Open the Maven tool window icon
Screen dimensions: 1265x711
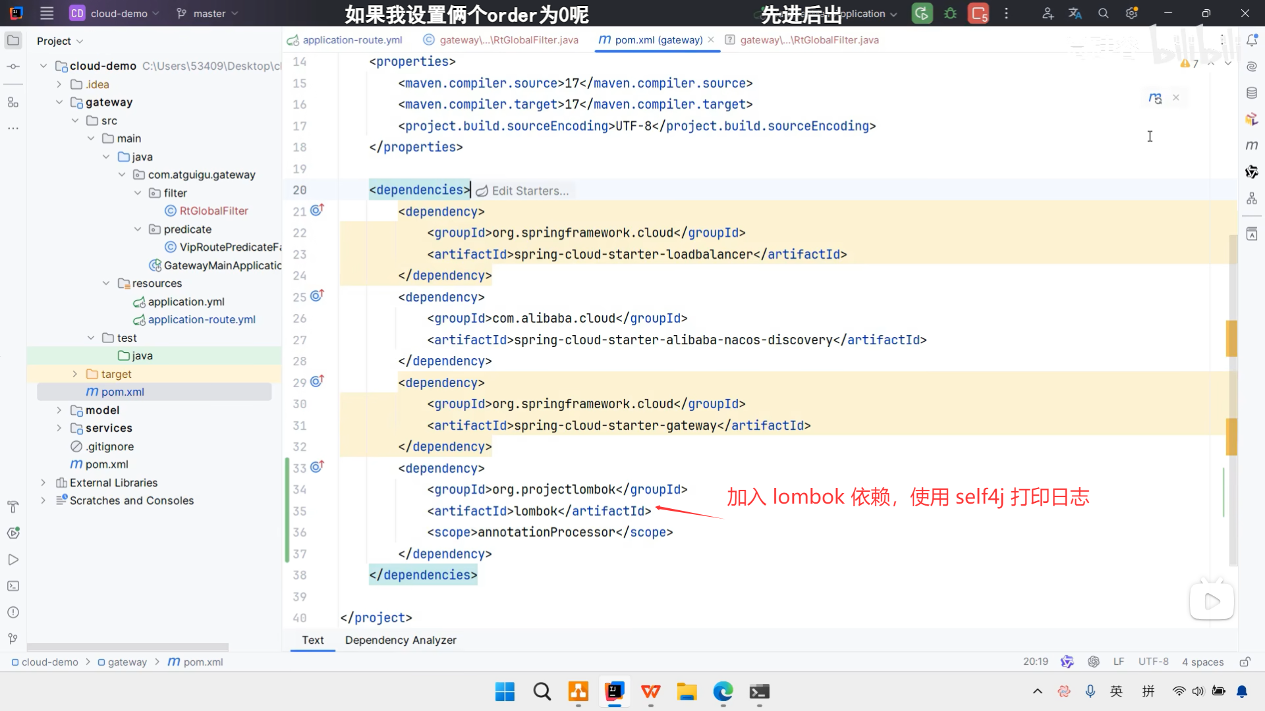(1252, 145)
